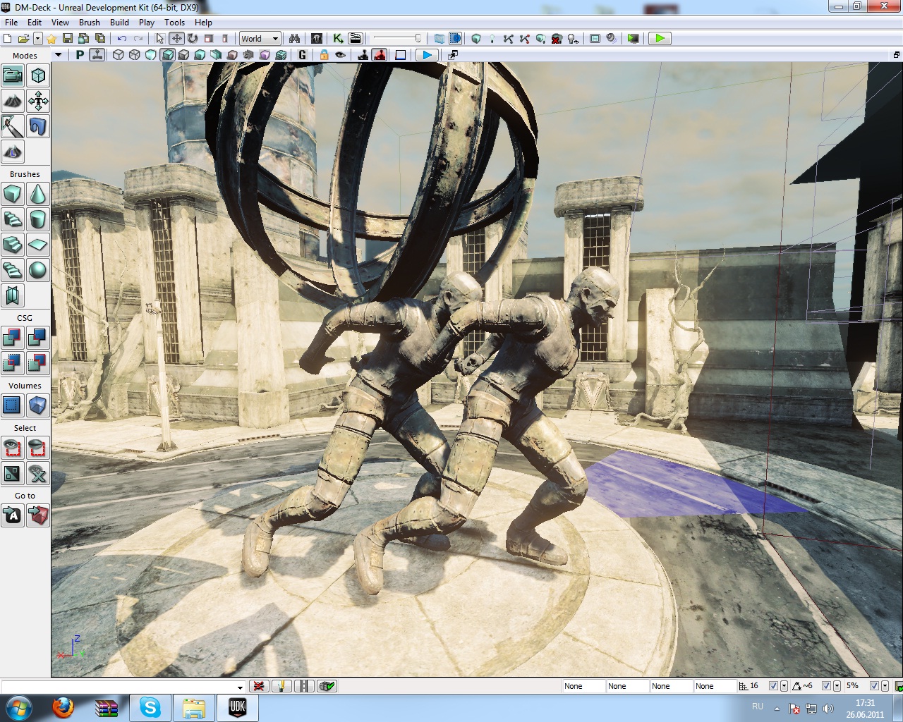Enable the selection arrow mode
This screenshot has width=903, height=722.
(160, 39)
